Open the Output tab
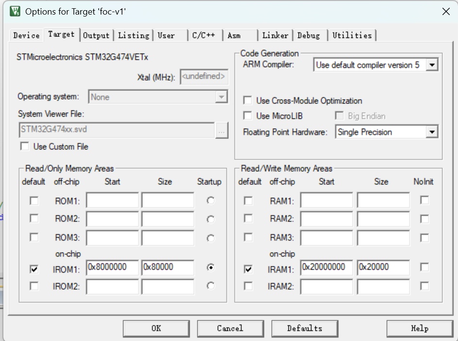 click(96, 35)
